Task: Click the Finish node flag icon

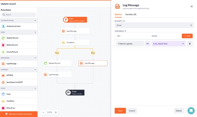Action: (x=68, y=93)
